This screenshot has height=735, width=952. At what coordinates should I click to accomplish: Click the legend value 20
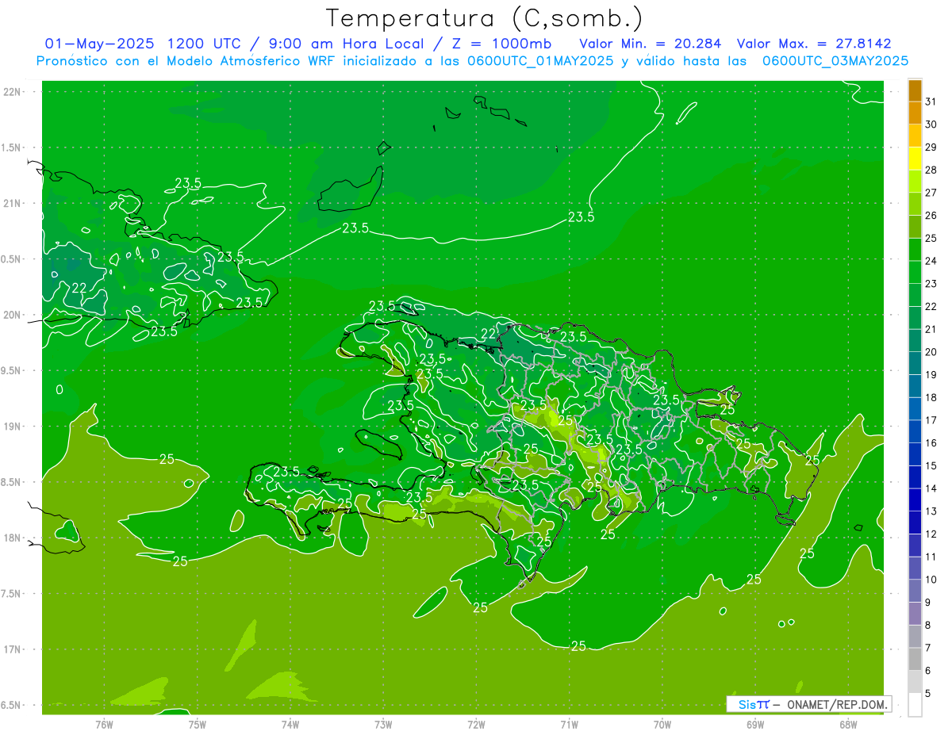click(x=931, y=352)
